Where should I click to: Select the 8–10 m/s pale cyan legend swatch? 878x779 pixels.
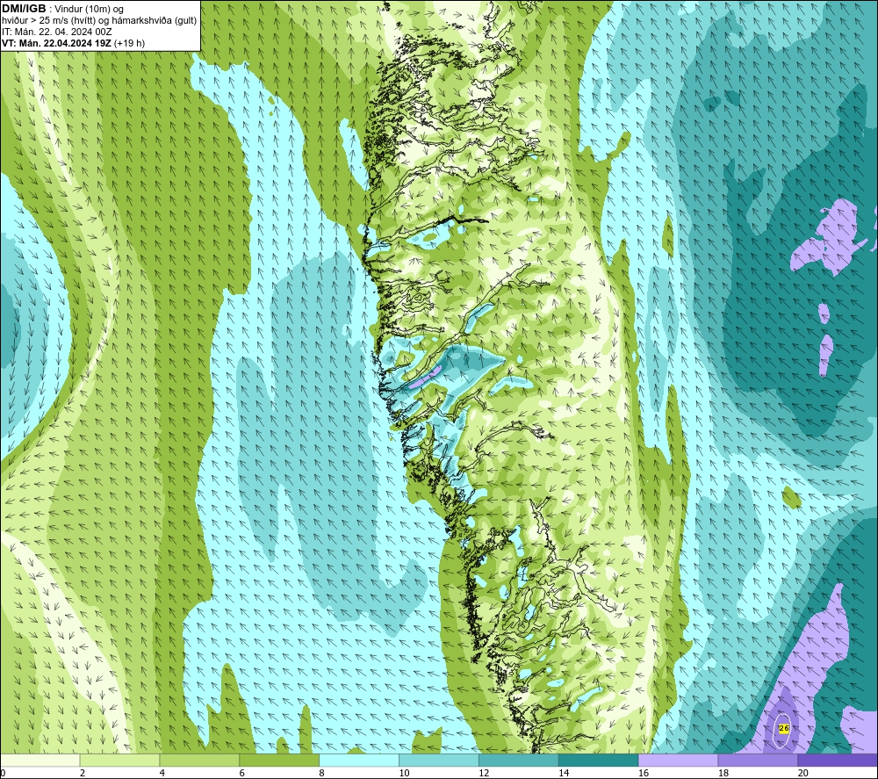tap(359, 760)
